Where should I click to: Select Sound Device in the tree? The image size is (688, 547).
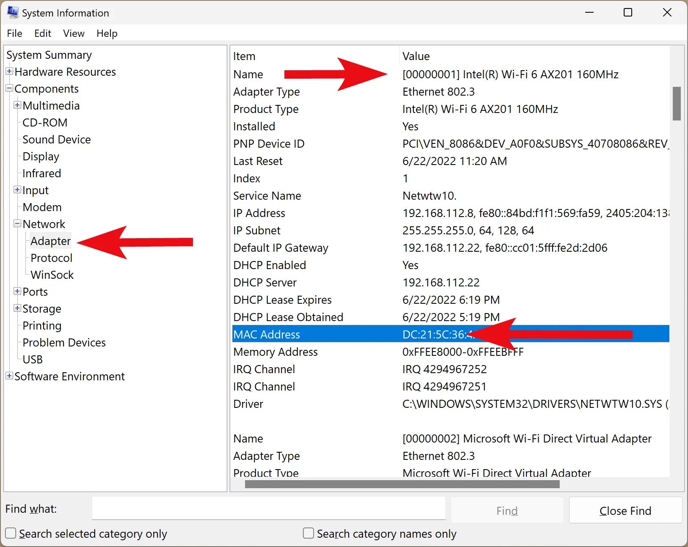(x=57, y=140)
